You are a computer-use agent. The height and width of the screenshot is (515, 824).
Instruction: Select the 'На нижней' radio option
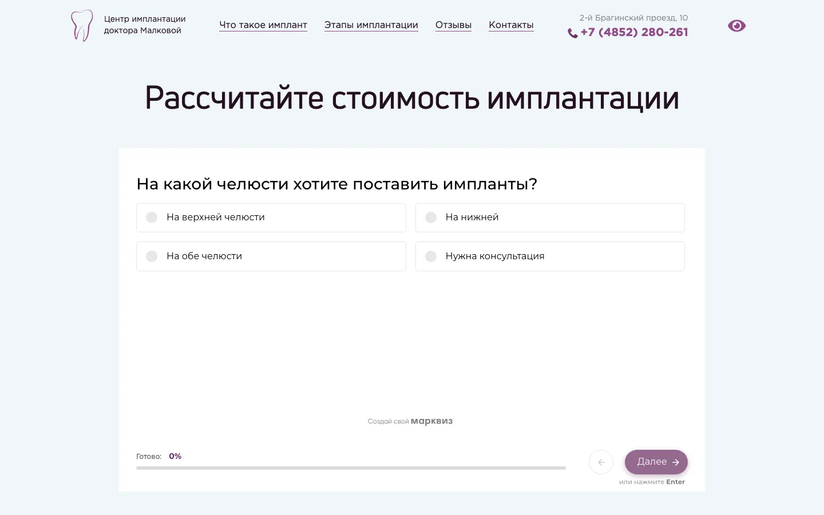(550, 217)
